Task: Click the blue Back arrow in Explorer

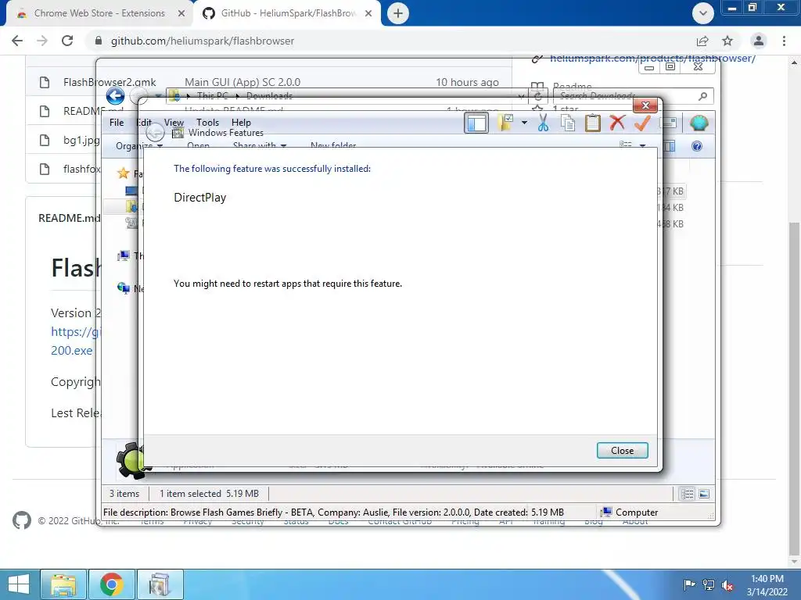Action: click(116, 96)
